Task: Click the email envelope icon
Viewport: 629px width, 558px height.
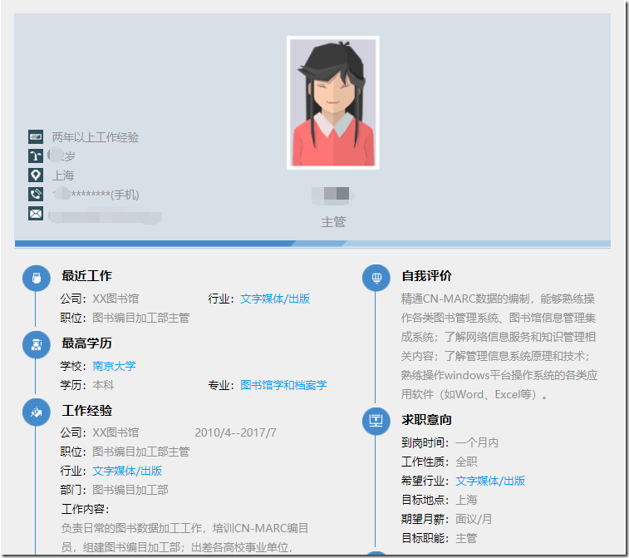Action: (x=36, y=214)
